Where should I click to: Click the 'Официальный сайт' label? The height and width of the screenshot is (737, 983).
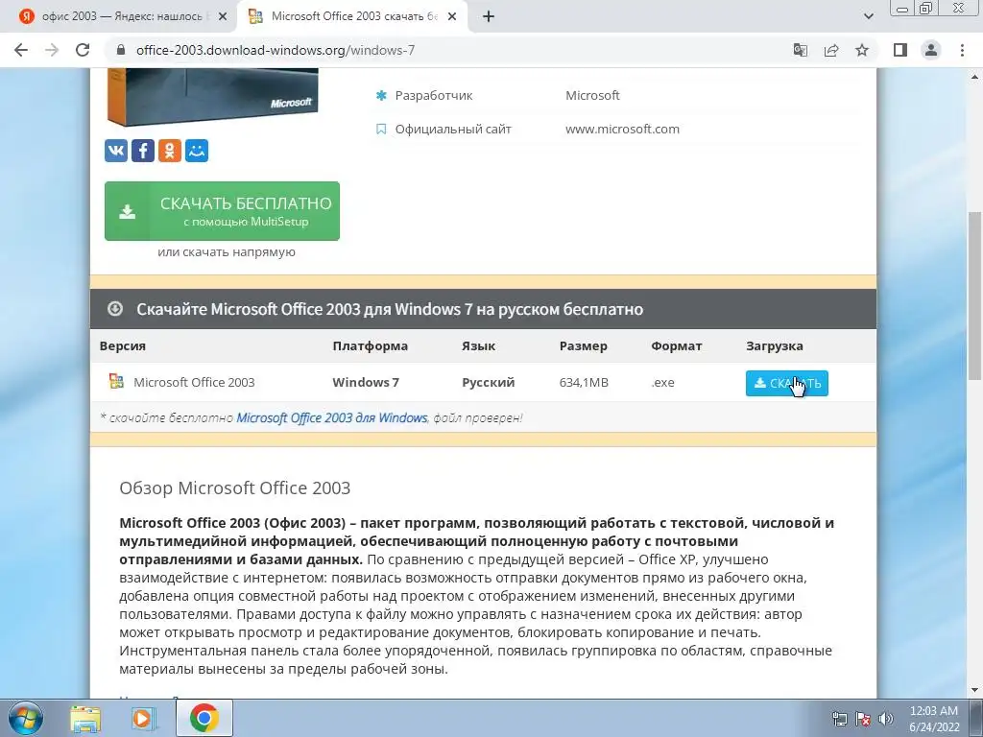[x=453, y=130]
